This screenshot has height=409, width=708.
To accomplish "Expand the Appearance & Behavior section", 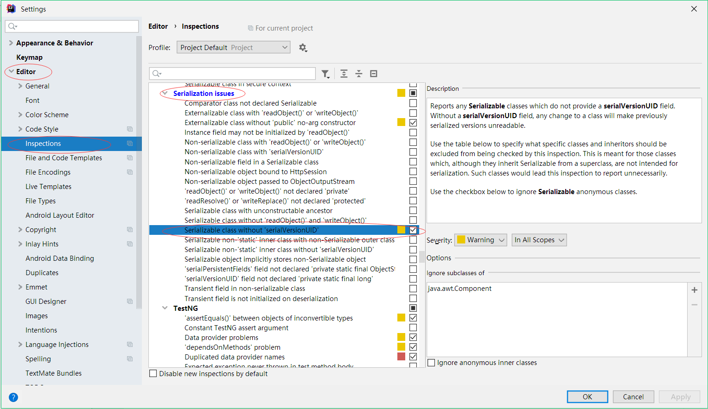I will (11, 43).
